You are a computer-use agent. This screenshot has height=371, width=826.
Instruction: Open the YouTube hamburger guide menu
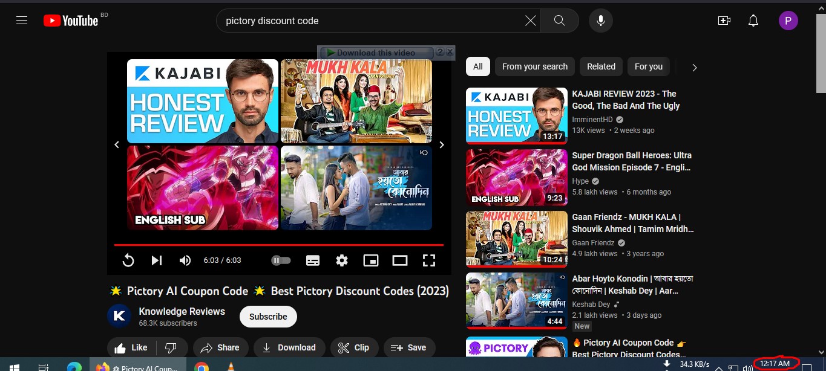pyautogui.click(x=22, y=21)
